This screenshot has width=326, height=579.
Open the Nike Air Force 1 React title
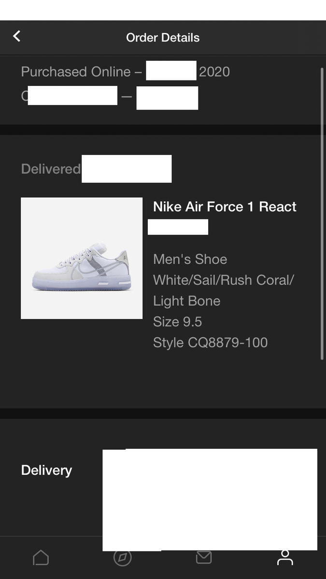coord(225,207)
